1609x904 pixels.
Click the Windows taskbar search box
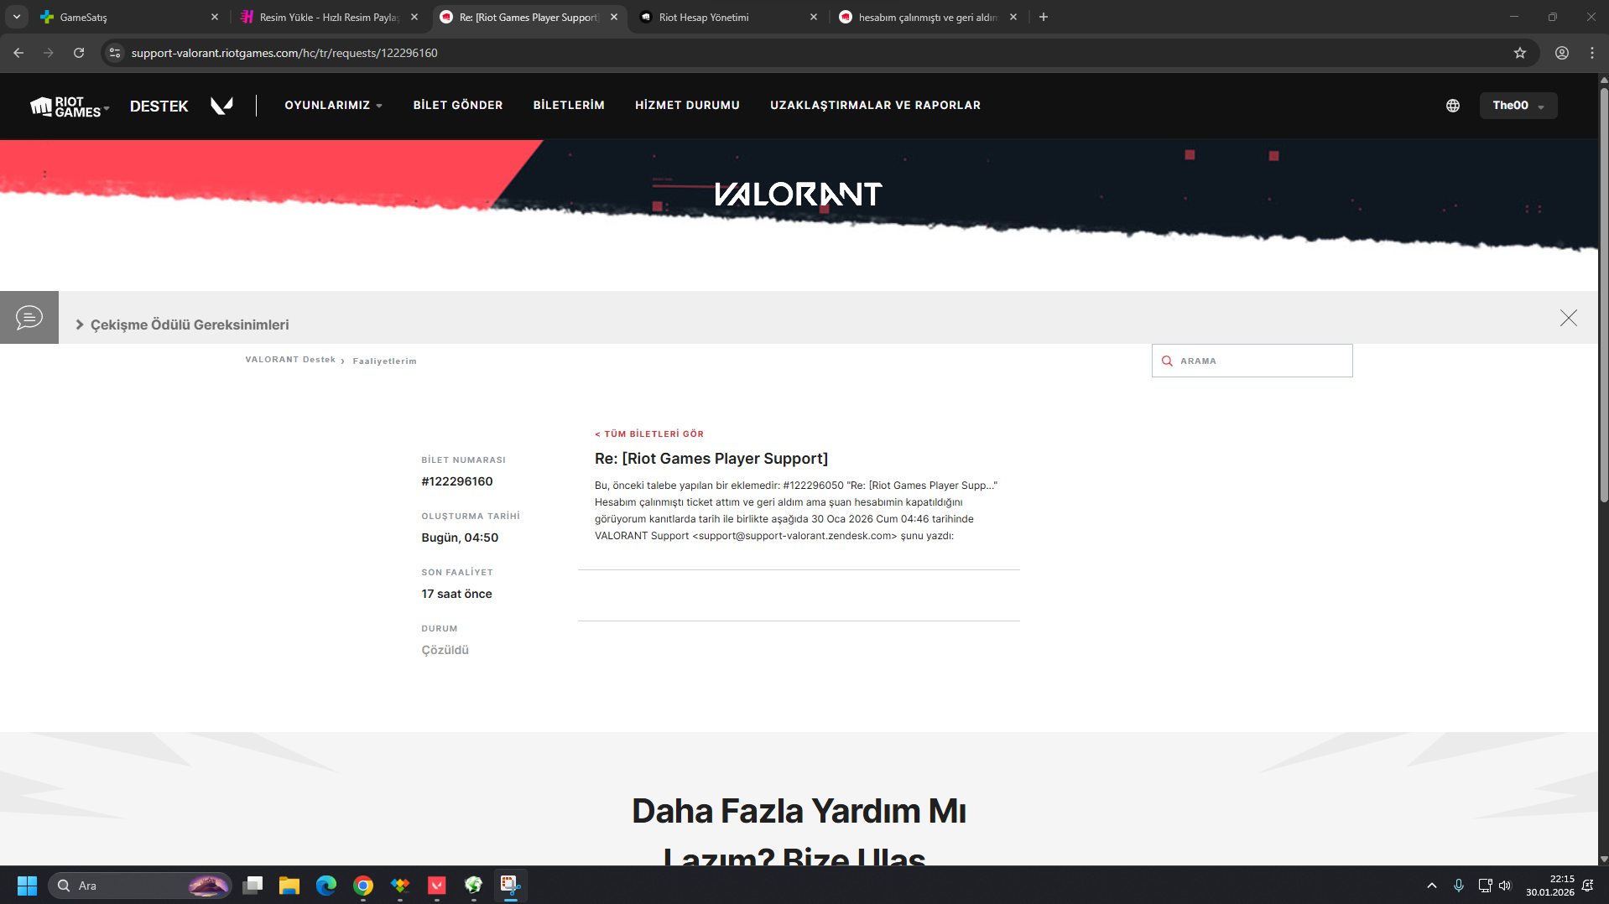[x=140, y=886]
